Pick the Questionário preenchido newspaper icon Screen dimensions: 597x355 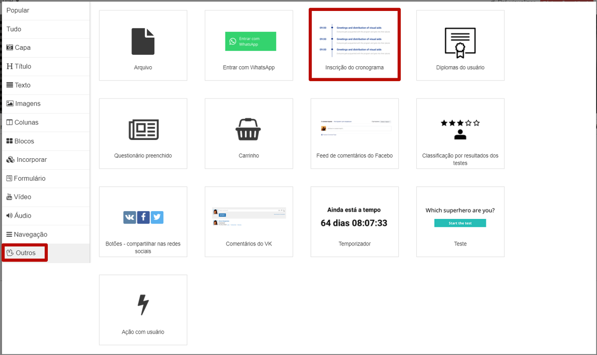tap(143, 129)
